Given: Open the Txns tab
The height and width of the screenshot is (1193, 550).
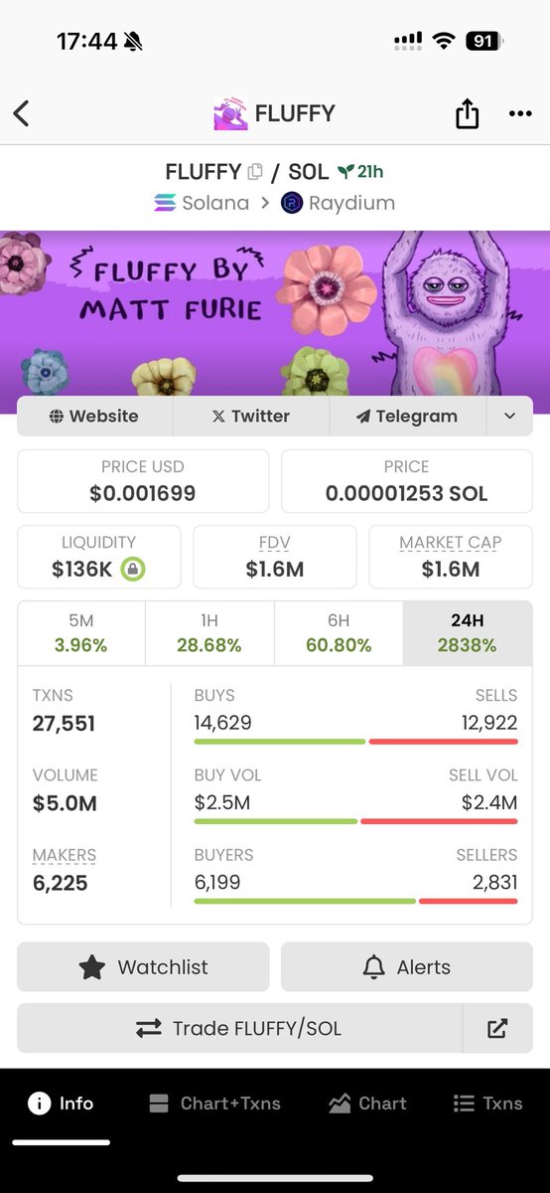Looking at the screenshot, I should 488,1104.
